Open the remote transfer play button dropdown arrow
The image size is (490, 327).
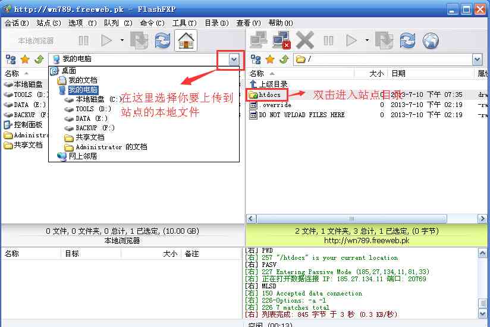click(x=367, y=40)
